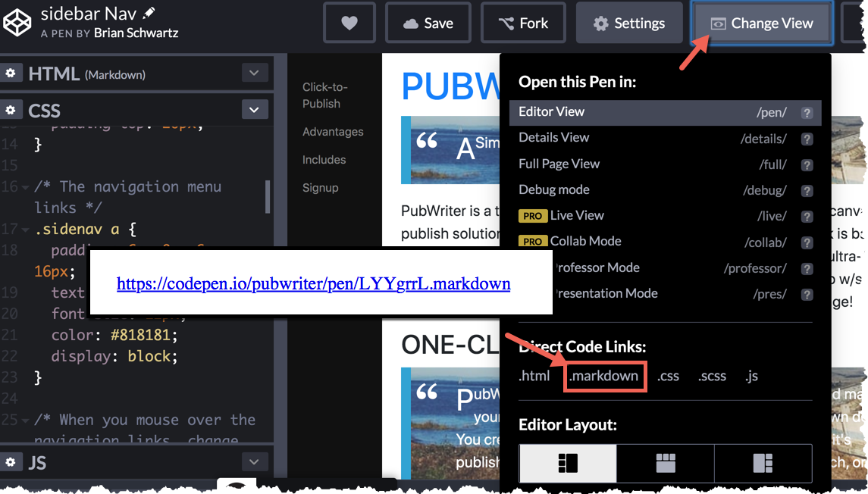Screen dimensions: 868x494
Task: Click the heart love button
Action: [349, 23]
